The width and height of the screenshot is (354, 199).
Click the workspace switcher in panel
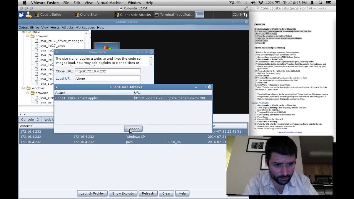click(x=199, y=15)
